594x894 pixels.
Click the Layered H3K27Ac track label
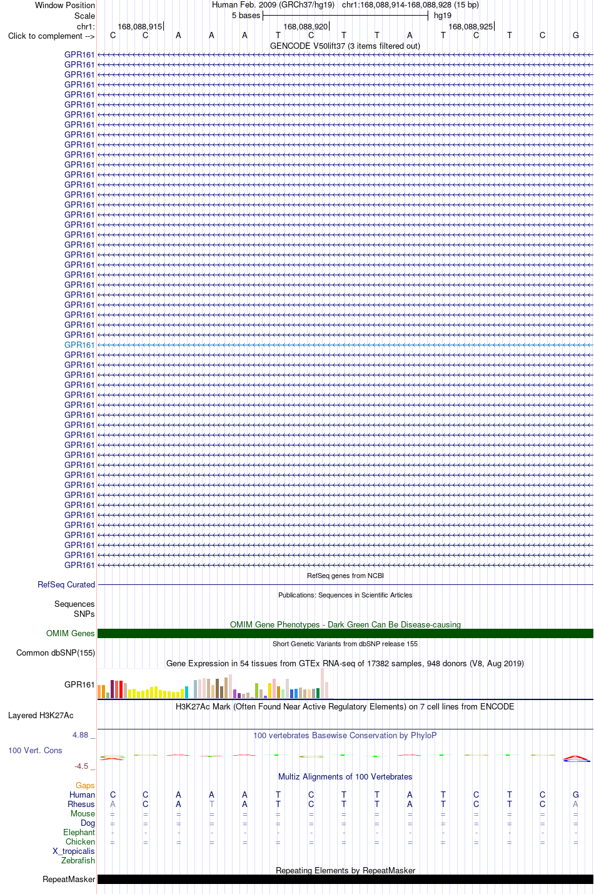pyautogui.click(x=41, y=715)
